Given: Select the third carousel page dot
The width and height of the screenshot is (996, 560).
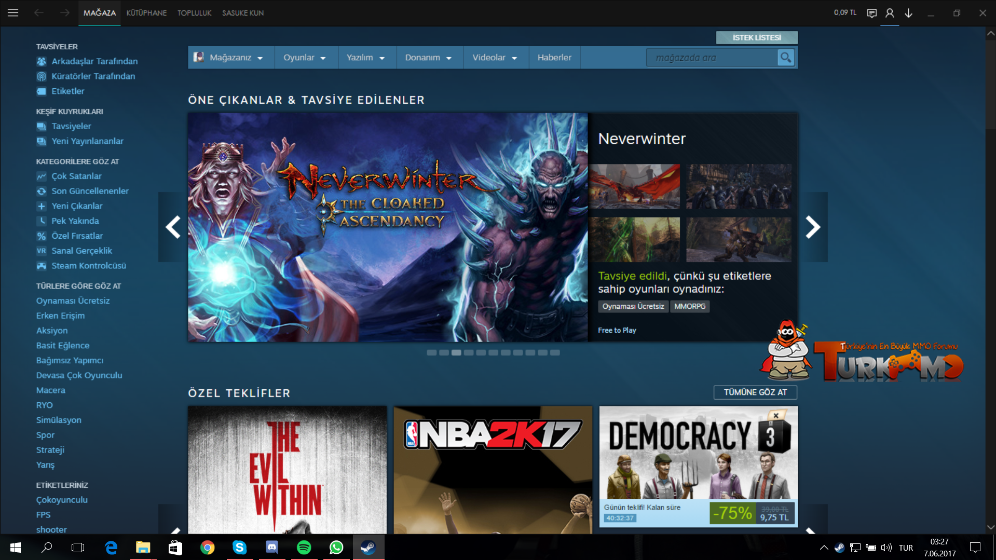Looking at the screenshot, I should tap(456, 352).
